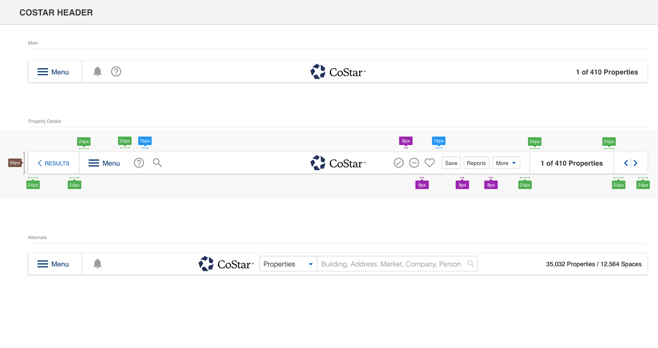Click the 'Alternate' section label

click(x=37, y=237)
